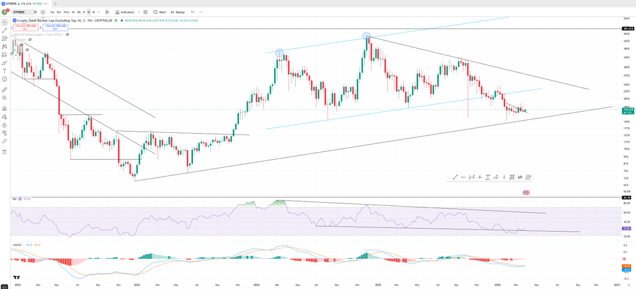Viewport: 636px width, 289px height.
Task: Open the emoji and icons tool
Action: pyautogui.click(x=4, y=79)
